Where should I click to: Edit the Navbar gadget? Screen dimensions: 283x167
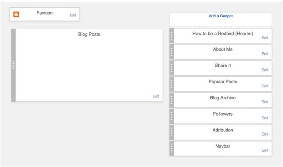click(265, 150)
